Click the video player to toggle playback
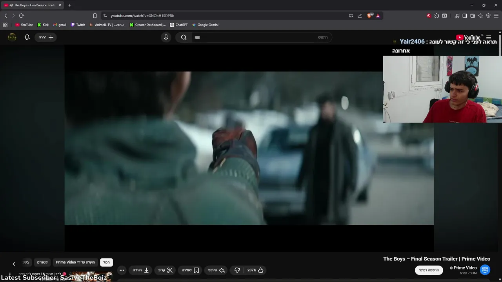This screenshot has width=502, height=282. [249, 148]
